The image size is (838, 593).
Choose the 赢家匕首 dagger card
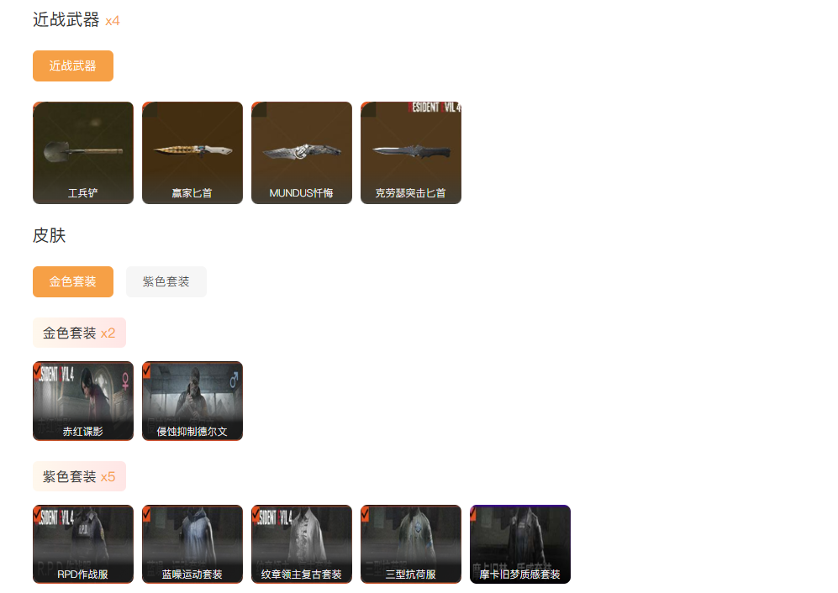click(192, 153)
